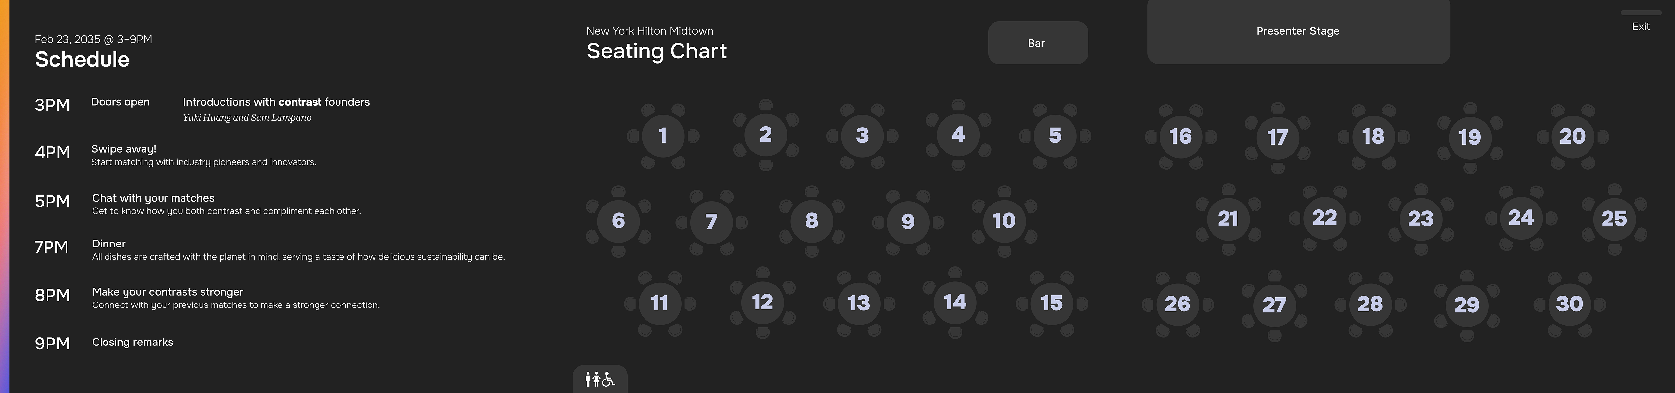Pick table 13 in the bottom row
The height and width of the screenshot is (393, 1675).
pyautogui.click(x=859, y=303)
